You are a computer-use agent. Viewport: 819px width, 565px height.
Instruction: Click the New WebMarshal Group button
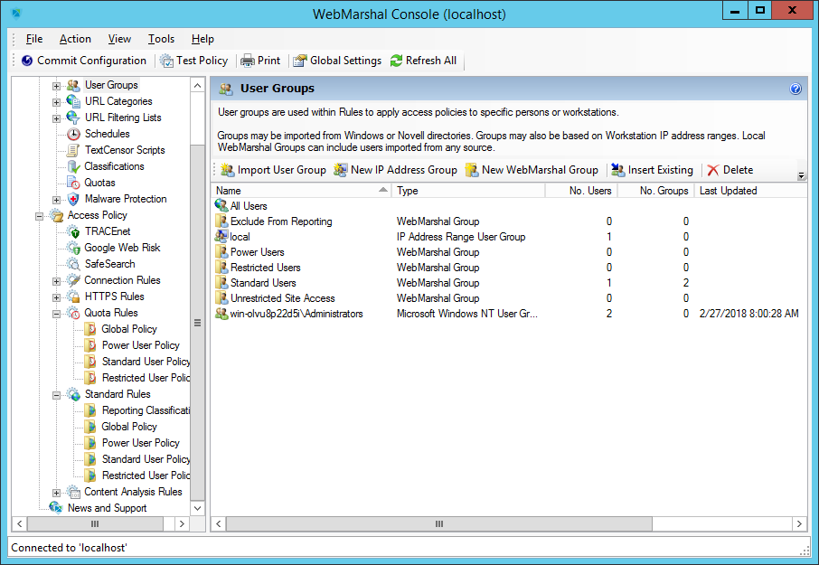pyautogui.click(x=532, y=170)
